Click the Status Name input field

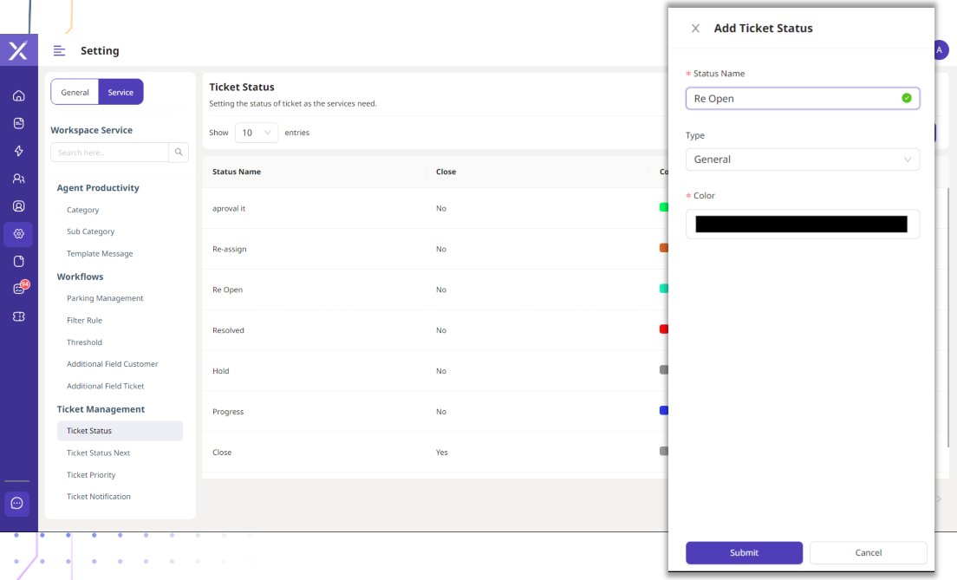(793, 99)
